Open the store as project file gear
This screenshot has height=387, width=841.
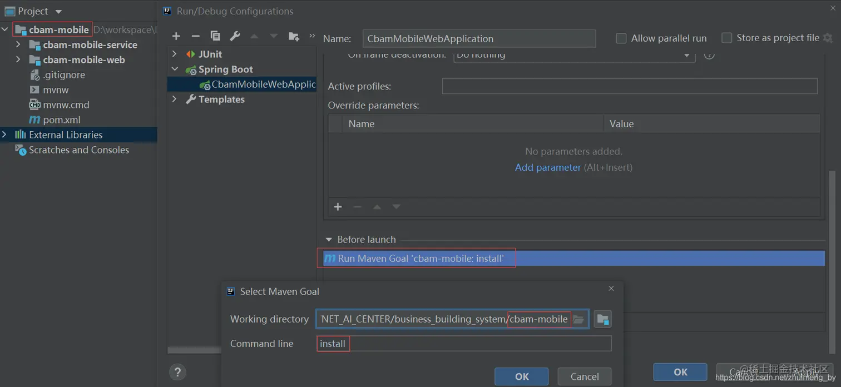(x=828, y=38)
